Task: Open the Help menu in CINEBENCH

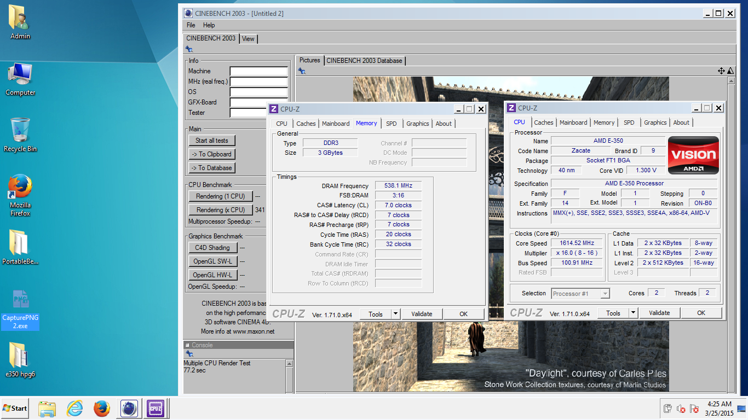Action: click(209, 25)
